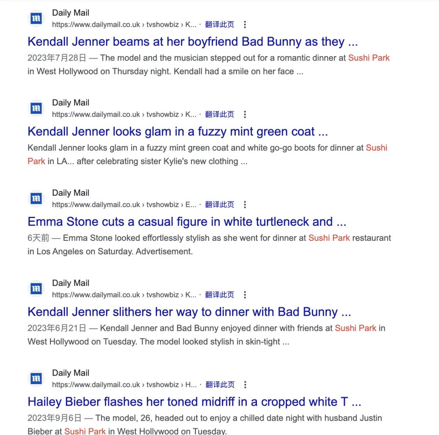Image resolution: width=439 pixels, height=435 pixels.
Task: Open the three-dot options for the mint green coat result
Action: [x=245, y=114]
